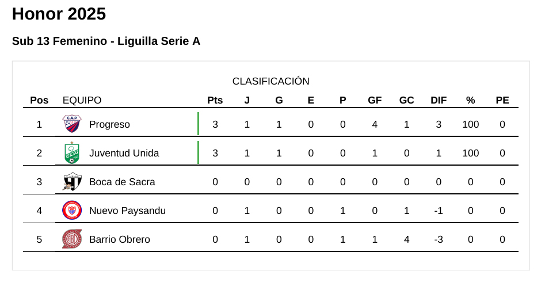Screen dimensions: 545x283
Task: Click the DIF column header
Action: click(439, 100)
